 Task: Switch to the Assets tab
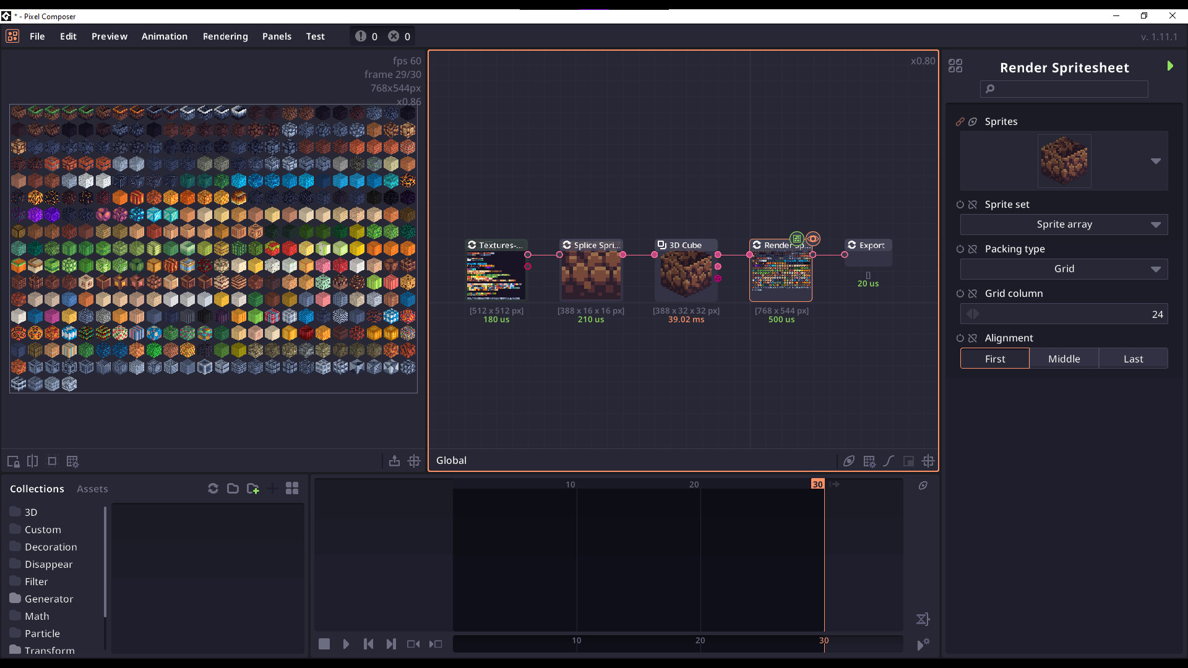tap(92, 488)
